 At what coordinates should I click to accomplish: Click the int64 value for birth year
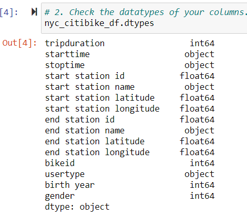[x=202, y=185]
